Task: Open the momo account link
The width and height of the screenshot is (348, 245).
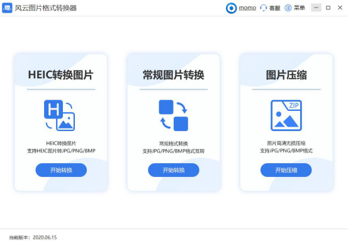Action: click(247, 8)
